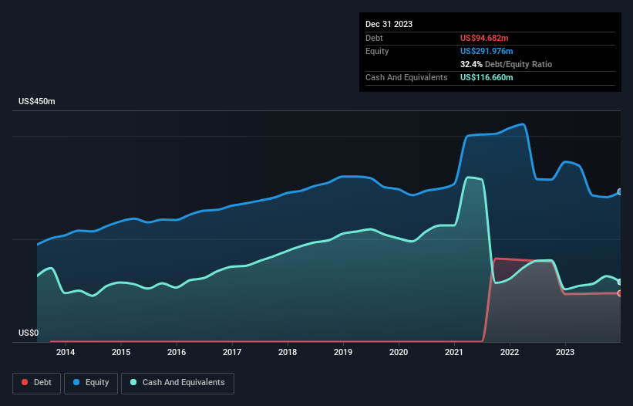633x406 pixels.
Task: Click the US$450m y-axis label
Action: coord(37,102)
